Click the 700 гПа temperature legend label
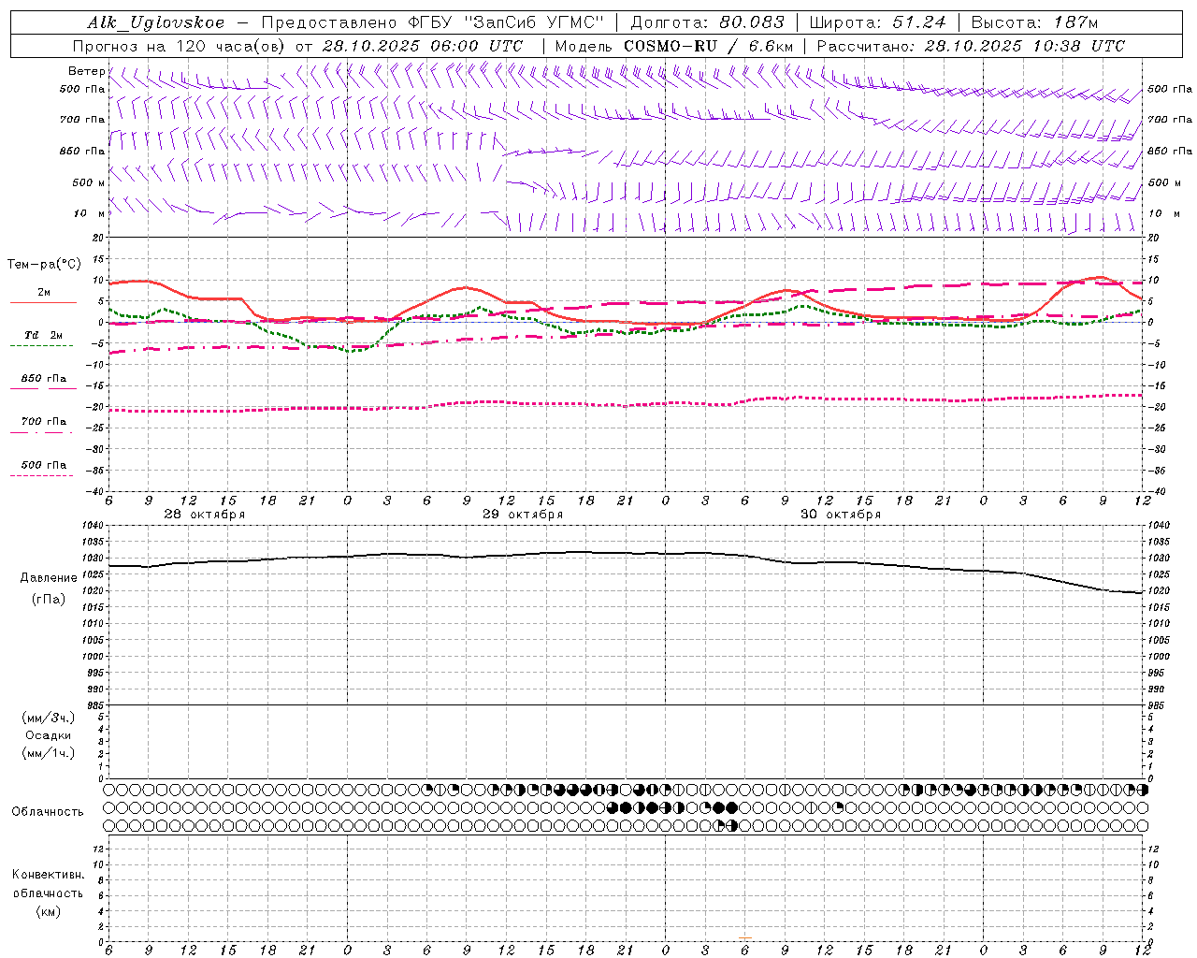 pyautogui.click(x=44, y=421)
